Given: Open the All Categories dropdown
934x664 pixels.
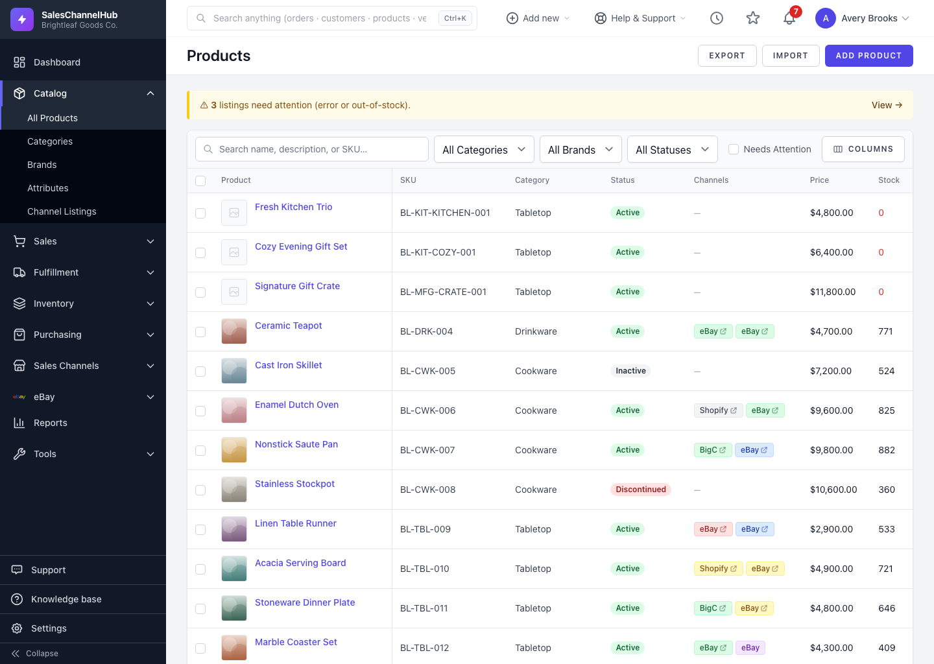Looking at the screenshot, I should point(484,149).
